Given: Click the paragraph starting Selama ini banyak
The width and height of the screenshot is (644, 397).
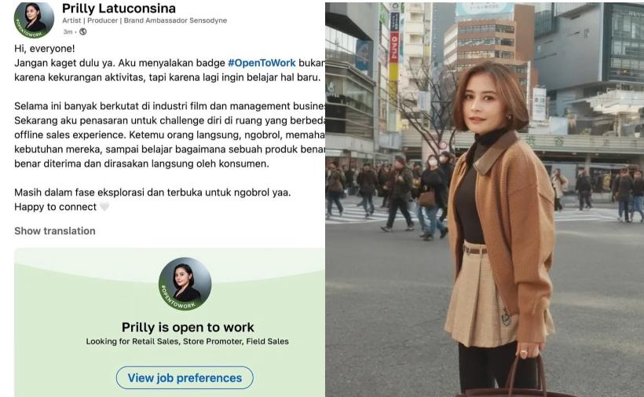Looking at the screenshot, I should pos(170,134).
